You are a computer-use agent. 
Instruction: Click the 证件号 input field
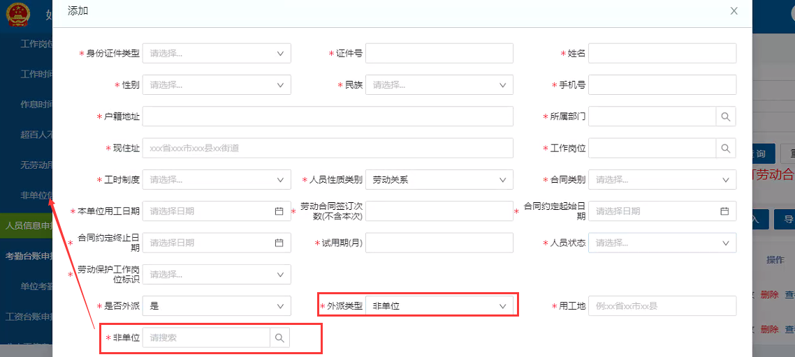(439, 53)
